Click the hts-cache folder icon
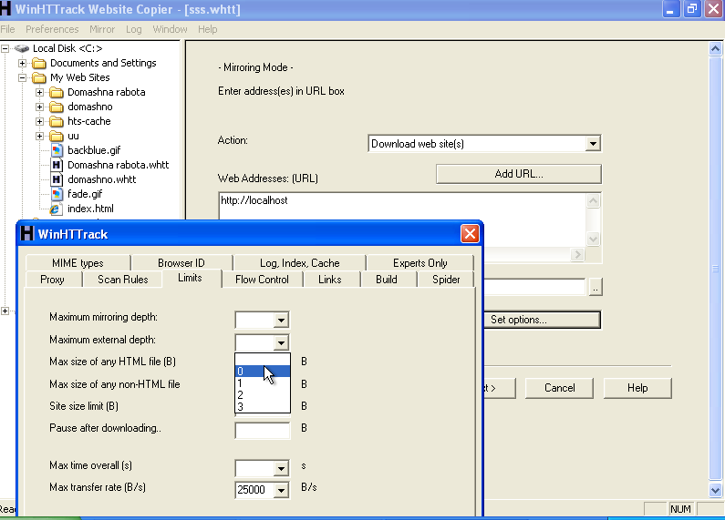725x520 pixels. pos(57,121)
